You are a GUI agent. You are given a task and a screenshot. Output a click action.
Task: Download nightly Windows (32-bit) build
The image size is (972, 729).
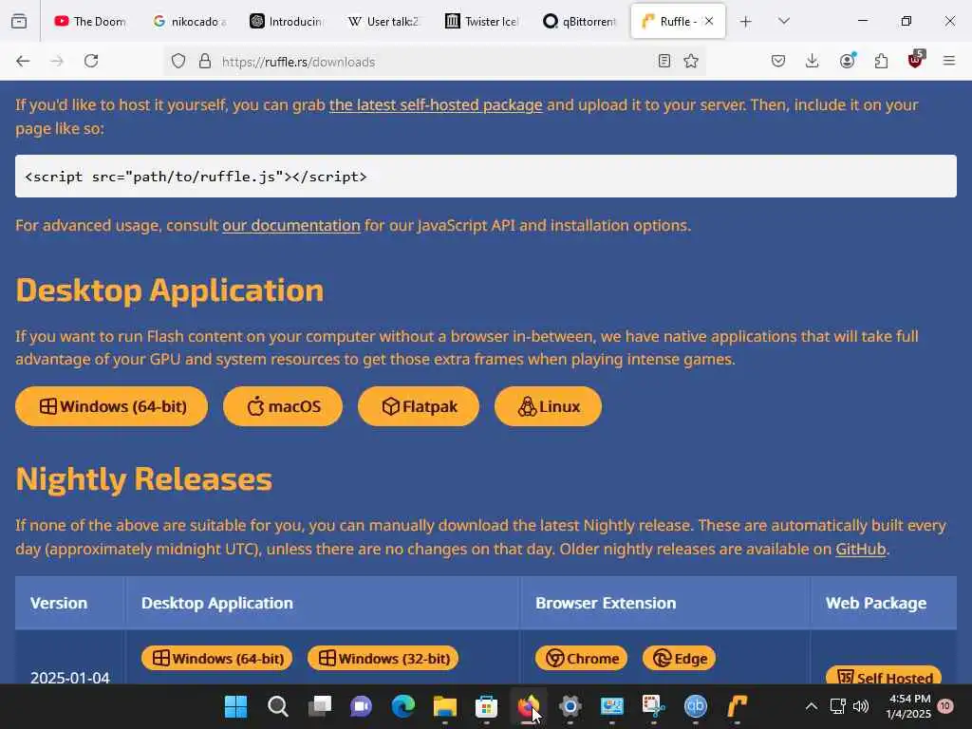tap(383, 659)
